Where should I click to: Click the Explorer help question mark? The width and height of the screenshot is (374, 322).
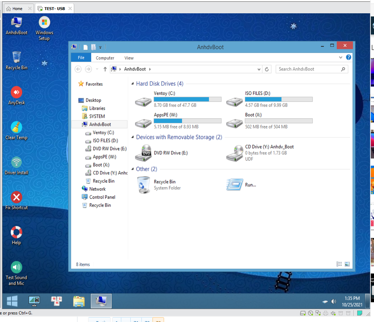[x=348, y=57]
